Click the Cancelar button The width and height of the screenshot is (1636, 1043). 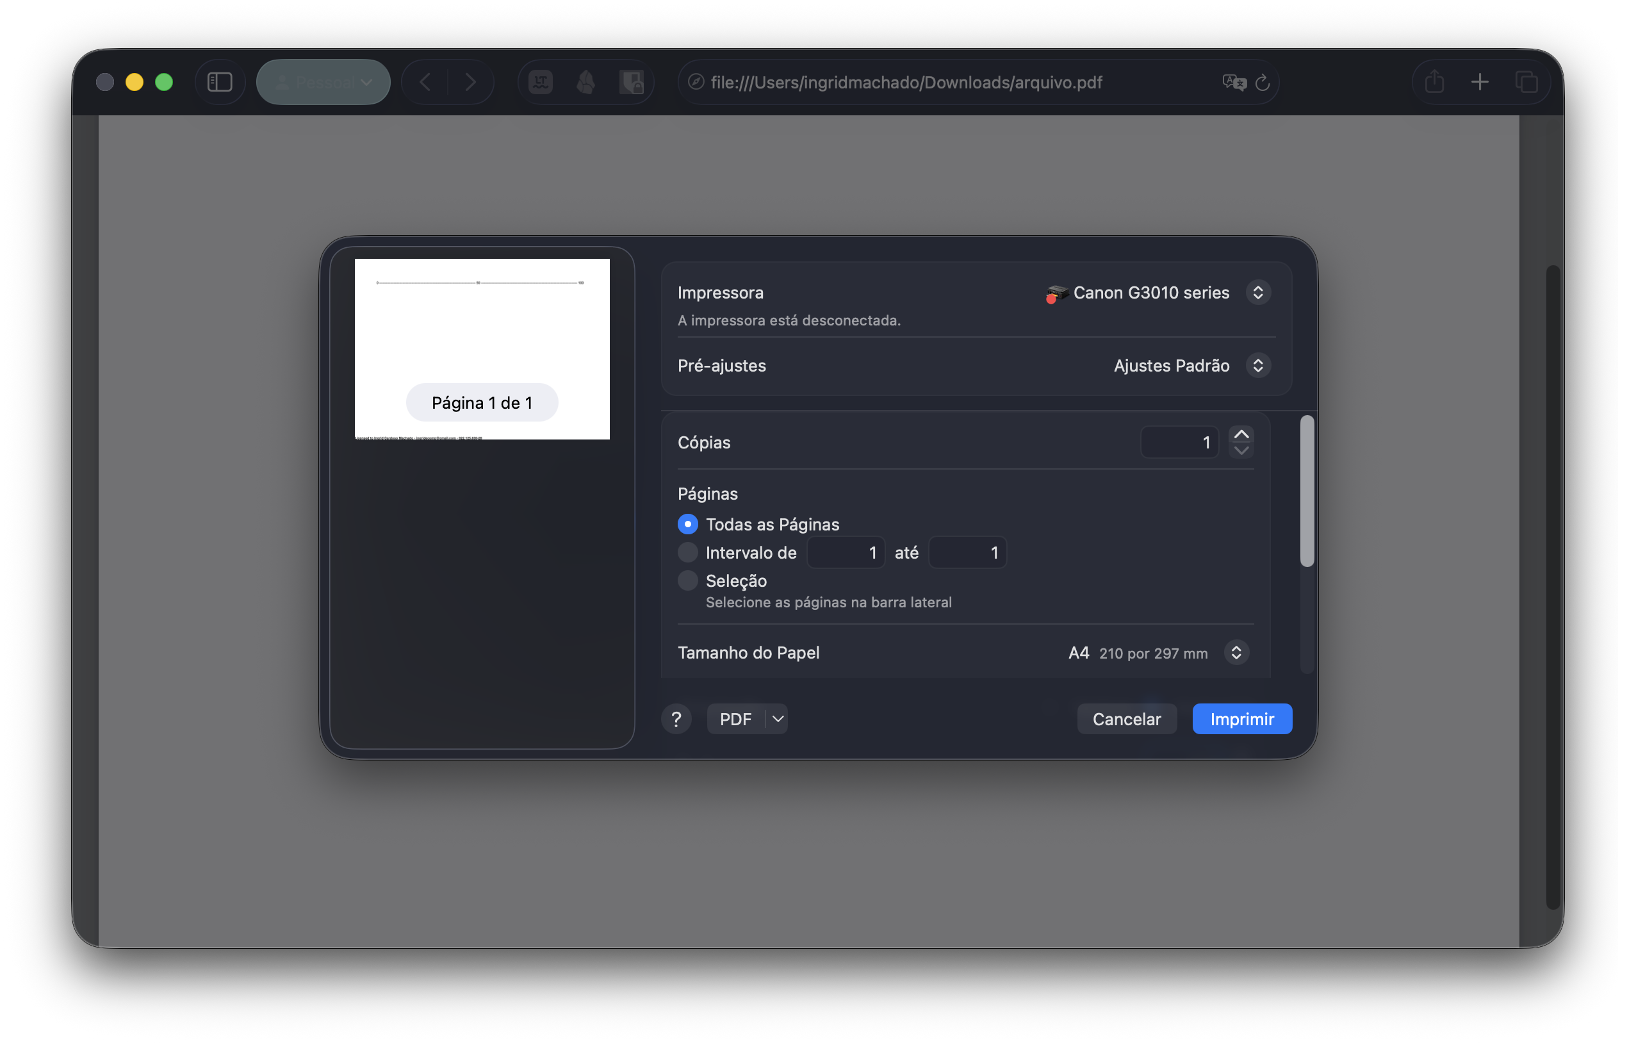click(1125, 719)
